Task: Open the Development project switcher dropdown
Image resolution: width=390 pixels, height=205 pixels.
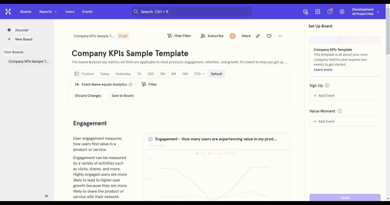Action: pyautogui.click(x=366, y=12)
